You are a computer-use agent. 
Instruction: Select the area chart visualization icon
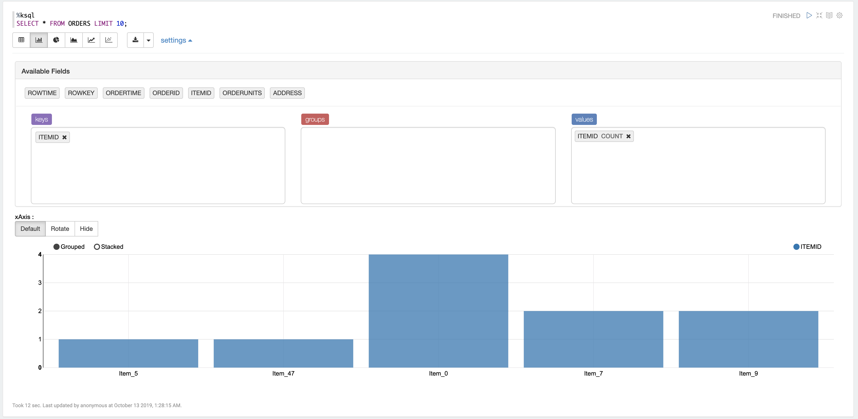pos(74,40)
